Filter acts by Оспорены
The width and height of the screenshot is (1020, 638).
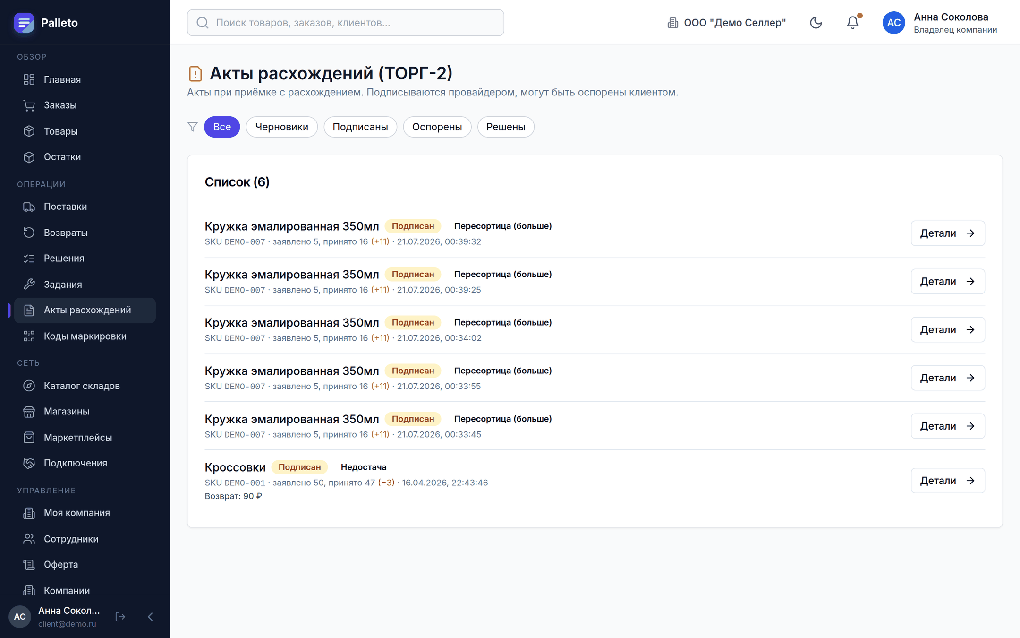tap(437, 127)
